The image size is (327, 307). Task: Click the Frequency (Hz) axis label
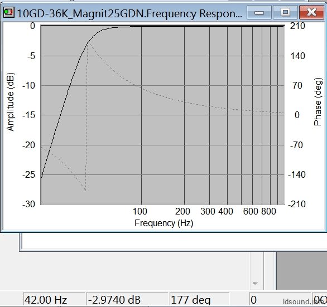[163, 223]
